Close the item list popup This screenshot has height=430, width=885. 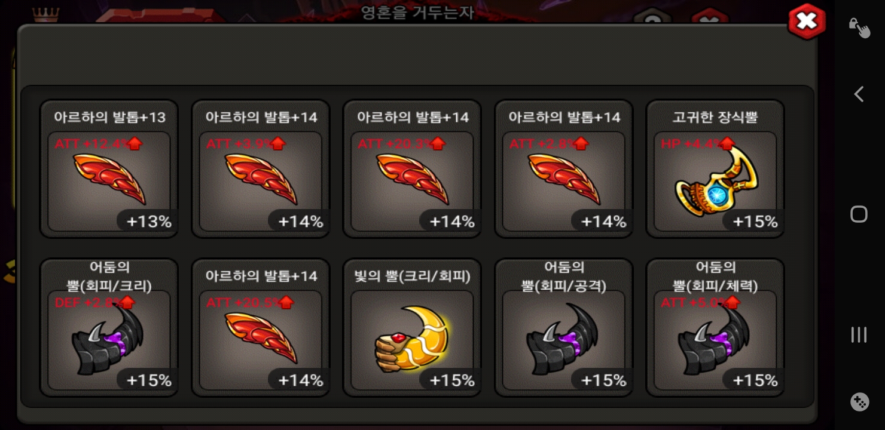pyautogui.click(x=807, y=22)
